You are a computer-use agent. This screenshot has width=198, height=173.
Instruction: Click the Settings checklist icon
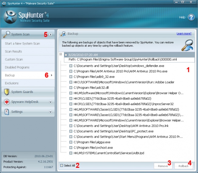point(7,112)
